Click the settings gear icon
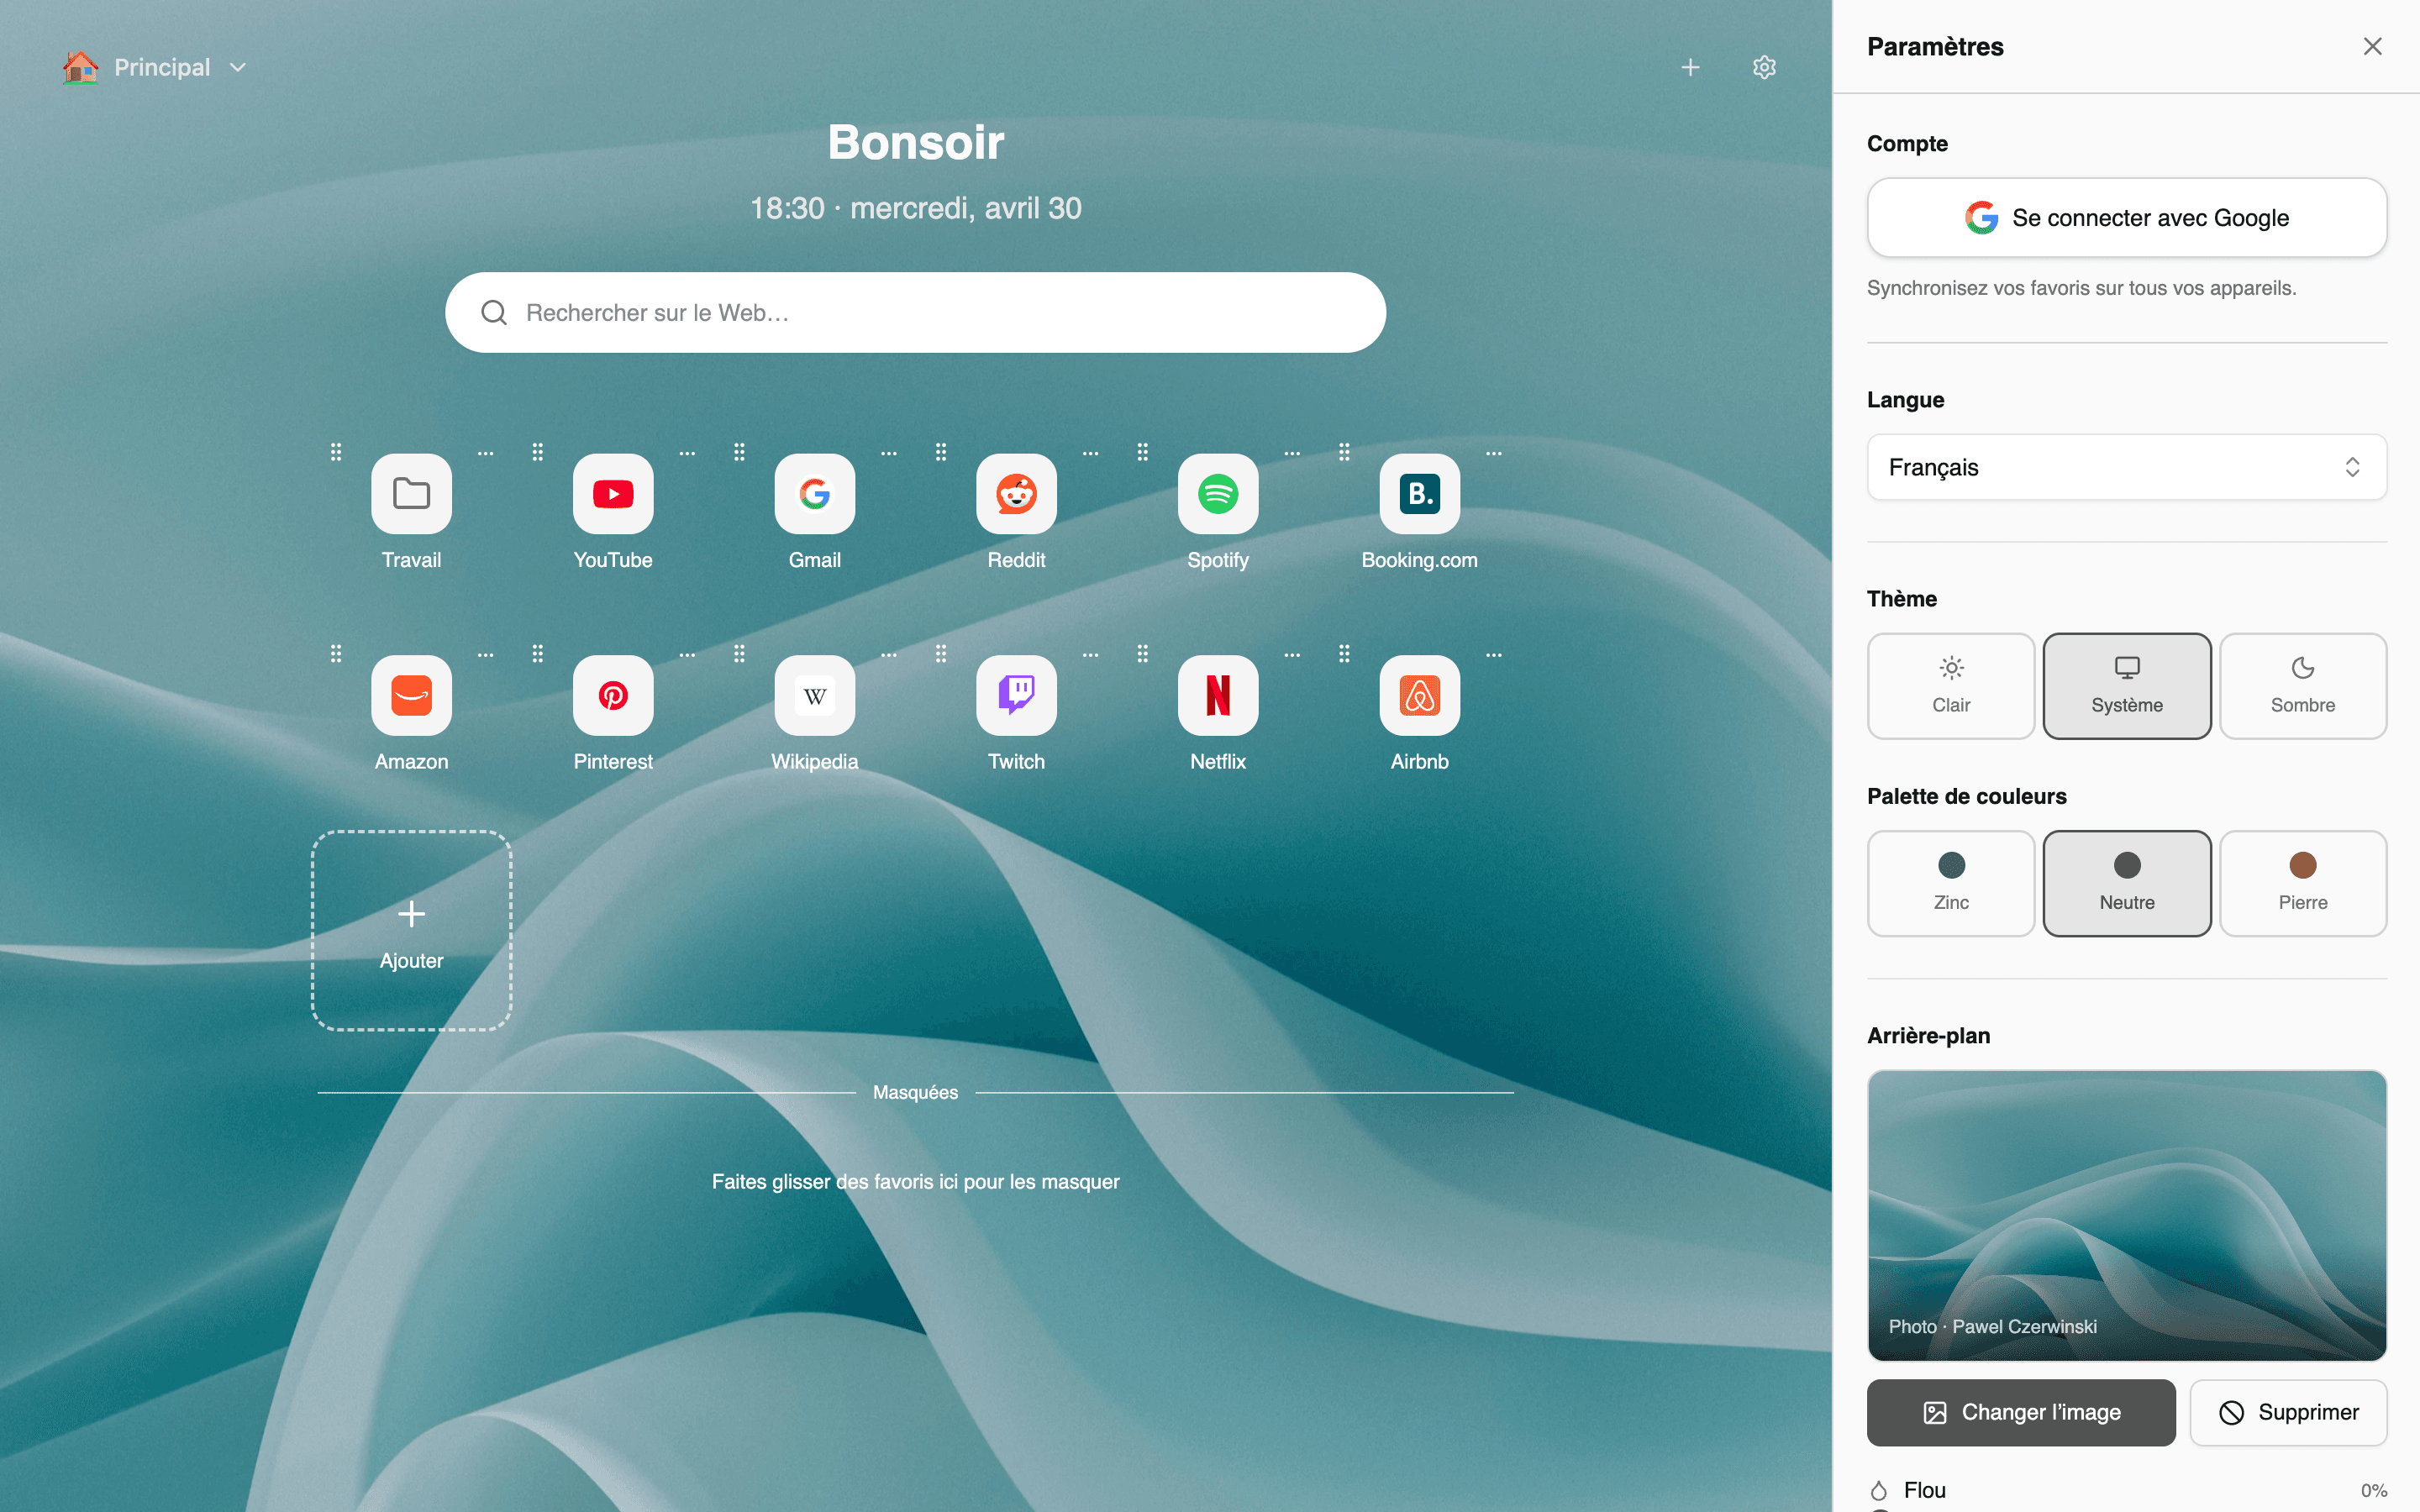This screenshot has height=1512, width=2420. [x=1764, y=67]
